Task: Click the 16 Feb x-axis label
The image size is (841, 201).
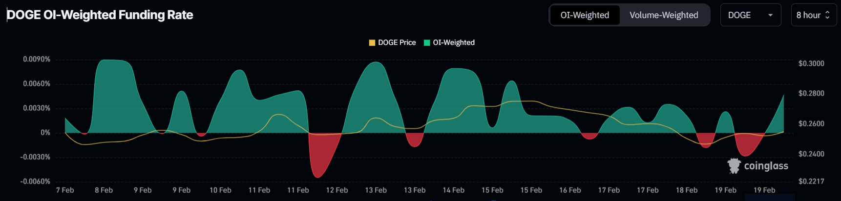Action: click(x=570, y=190)
